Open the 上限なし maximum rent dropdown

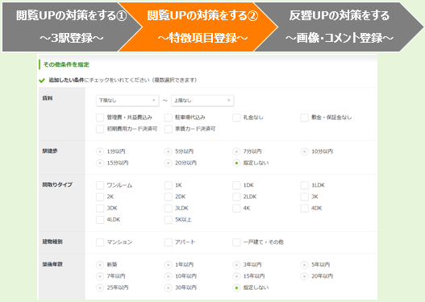point(202,101)
